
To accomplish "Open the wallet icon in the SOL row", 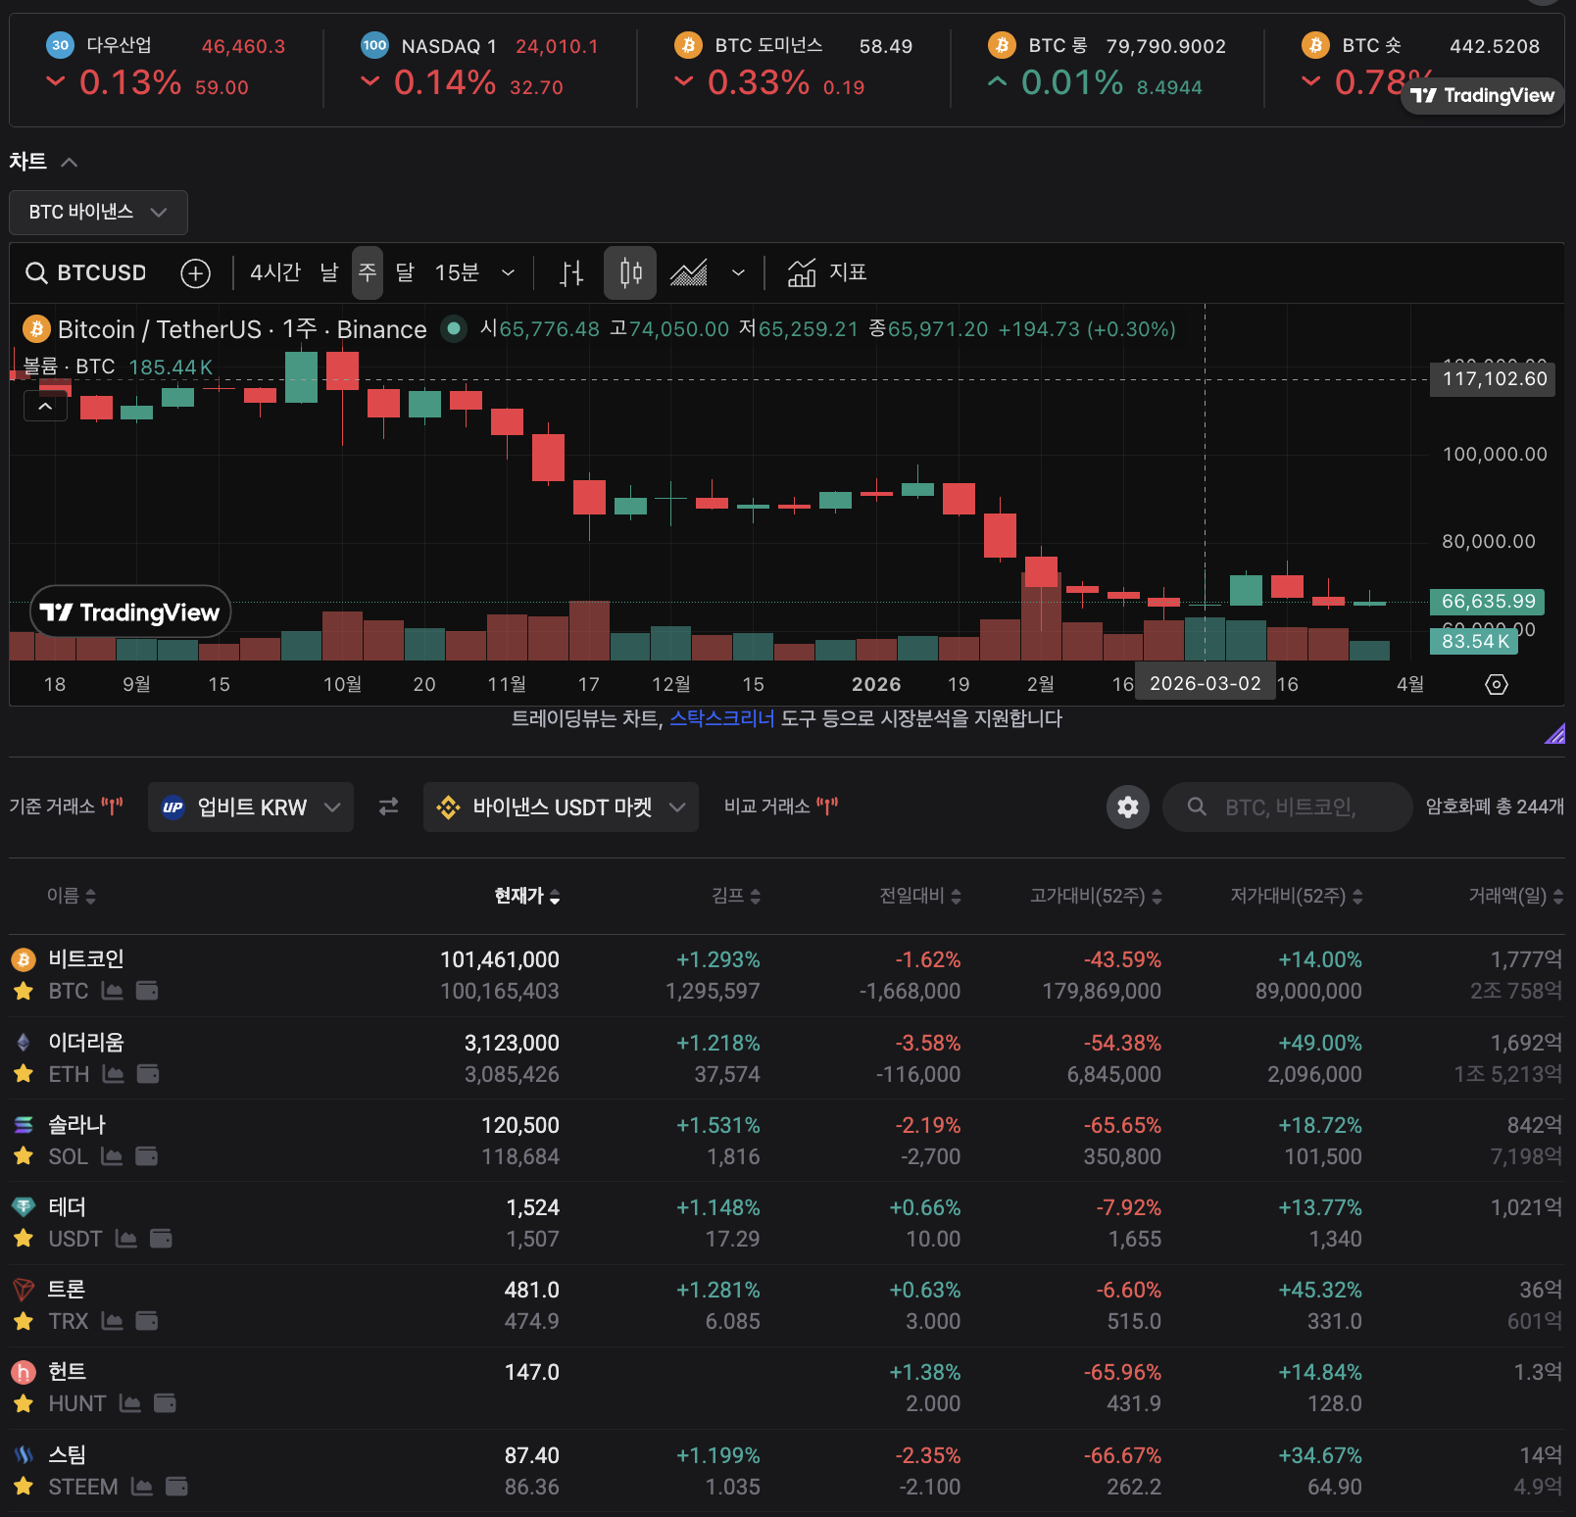I will [146, 1156].
